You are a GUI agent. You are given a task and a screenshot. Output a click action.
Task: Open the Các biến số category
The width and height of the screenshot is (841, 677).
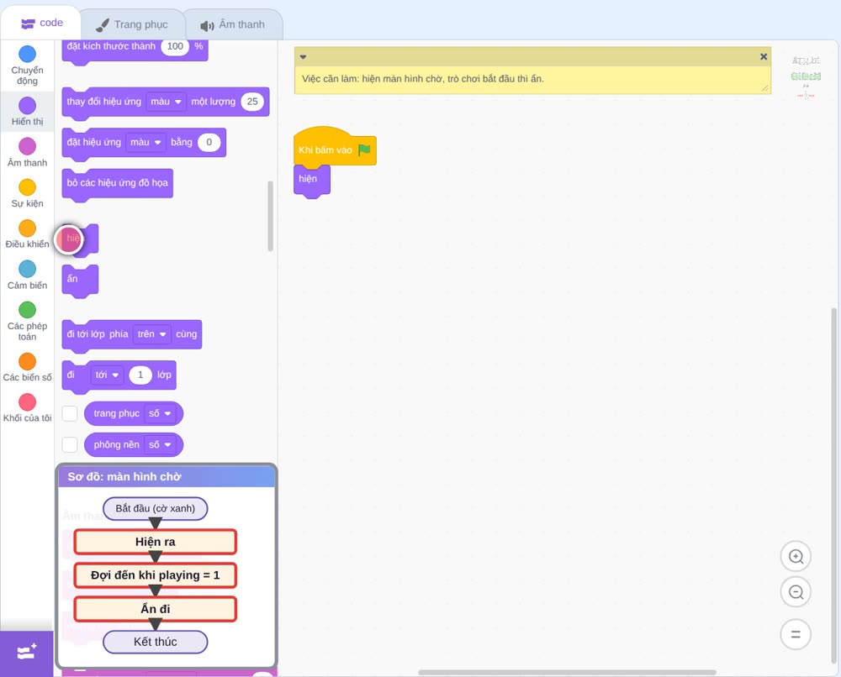(28, 367)
